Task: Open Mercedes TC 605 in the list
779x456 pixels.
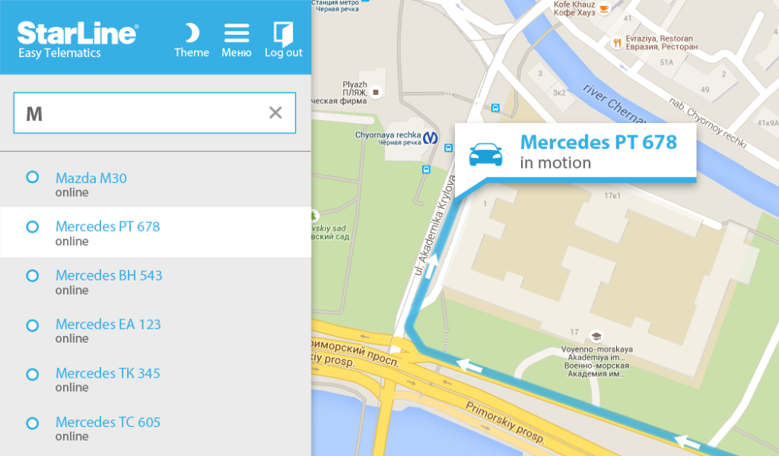Action: [108, 423]
